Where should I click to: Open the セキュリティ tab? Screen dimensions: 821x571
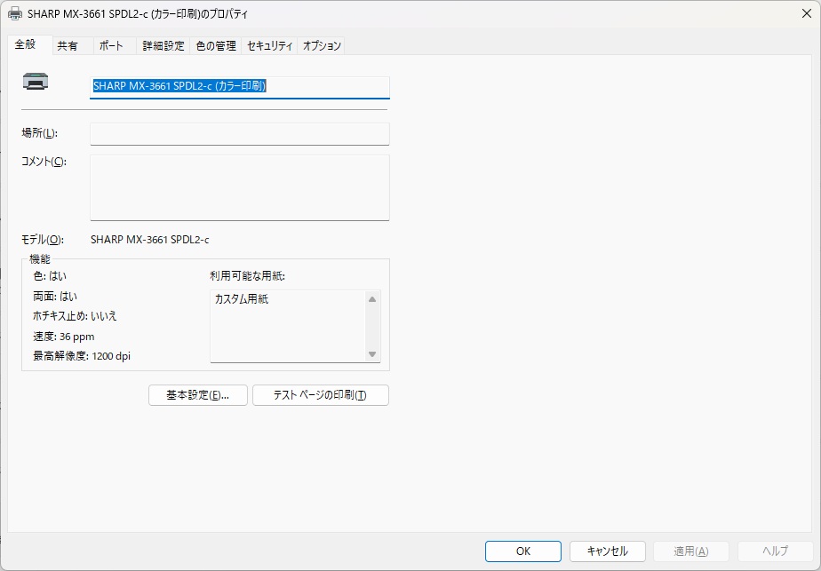tap(270, 46)
